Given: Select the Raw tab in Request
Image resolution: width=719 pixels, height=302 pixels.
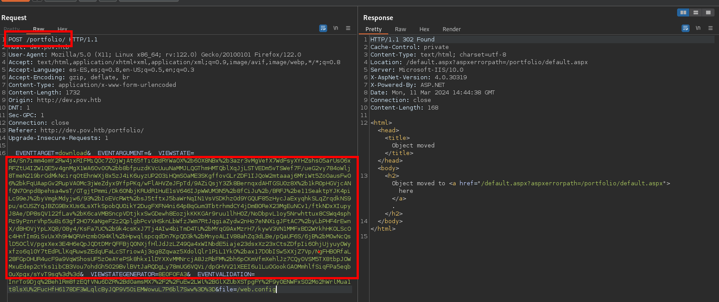Looking at the screenshot, I should [x=39, y=29].
